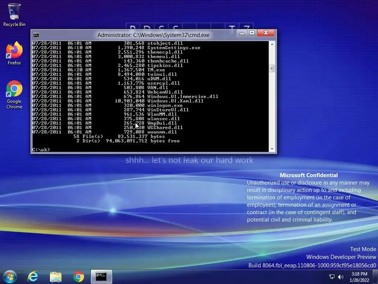
Task: Click the cmd title bar text
Action: pyautogui.click(x=153, y=35)
